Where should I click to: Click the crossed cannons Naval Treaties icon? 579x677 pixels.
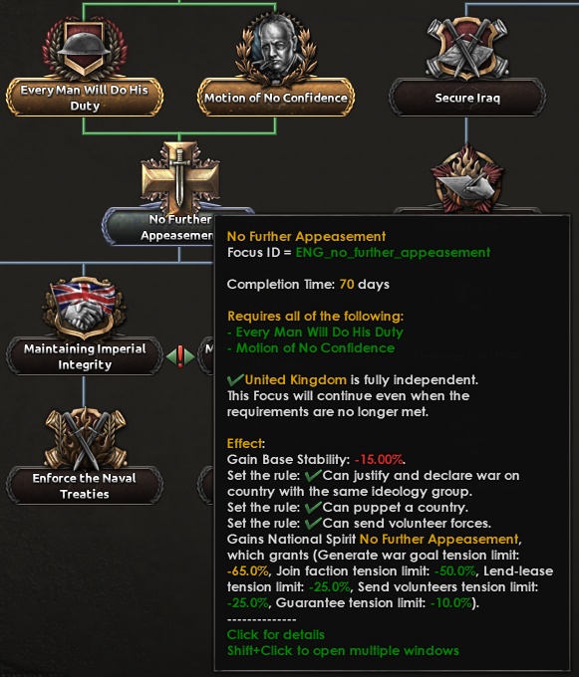(x=85, y=438)
